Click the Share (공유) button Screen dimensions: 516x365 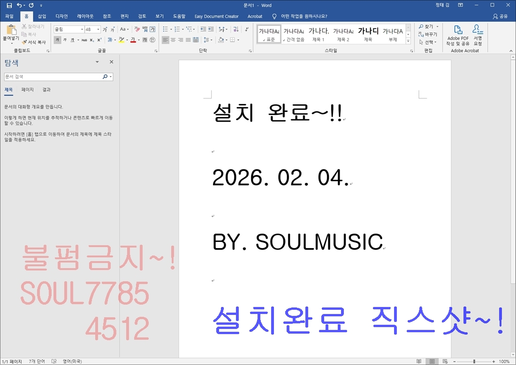501,16
